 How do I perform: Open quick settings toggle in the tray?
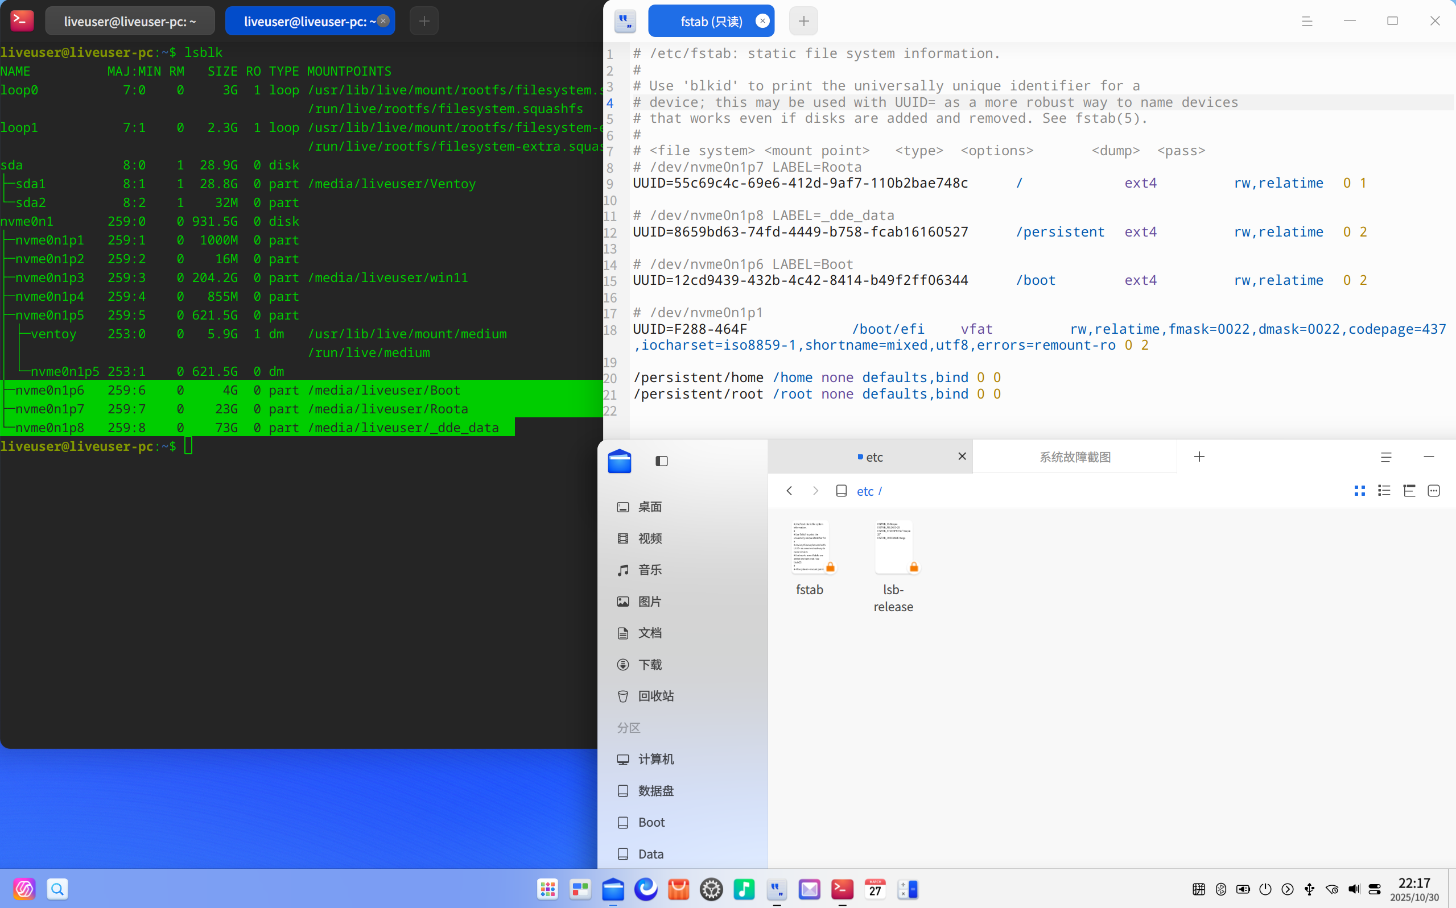pos(1375,889)
